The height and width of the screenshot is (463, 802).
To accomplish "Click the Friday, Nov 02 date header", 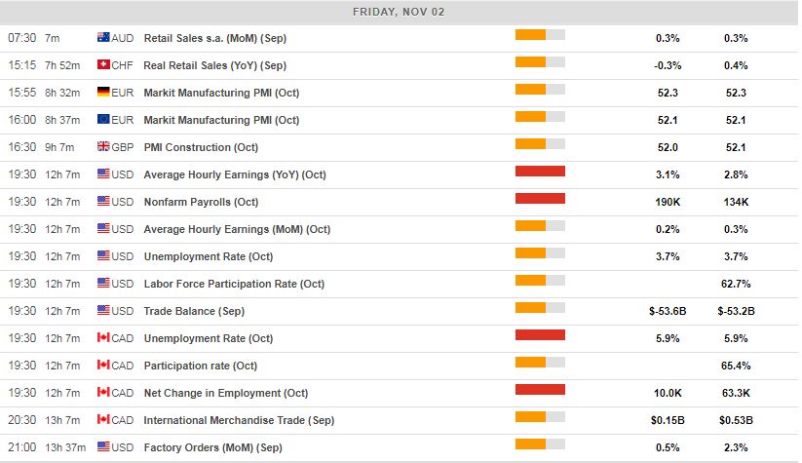I will (401, 13).
